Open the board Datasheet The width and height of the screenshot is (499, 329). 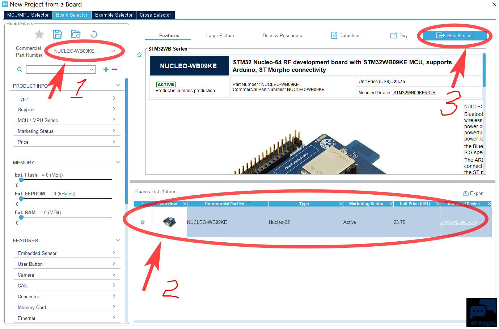(x=346, y=35)
